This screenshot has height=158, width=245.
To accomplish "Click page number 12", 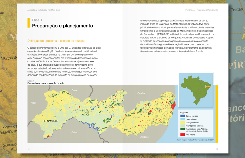I will tap(28, 149).
